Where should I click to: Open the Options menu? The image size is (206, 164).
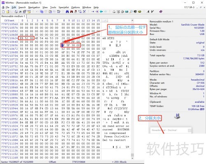tap(75, 7)
